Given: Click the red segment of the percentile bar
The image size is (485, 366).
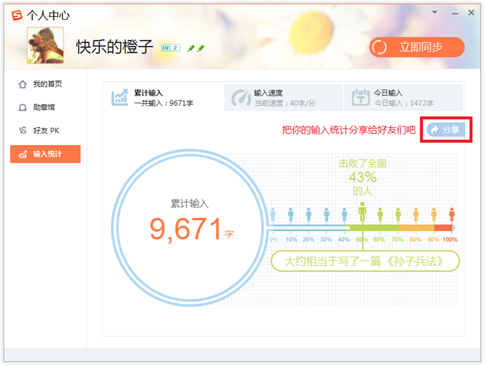Looking at the screenshot, I should pyautogui.click(x=443, y=228).
